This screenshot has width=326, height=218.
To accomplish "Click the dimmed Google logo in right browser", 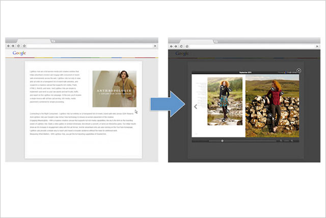I will pyautogui.click(x=182, y=54).
